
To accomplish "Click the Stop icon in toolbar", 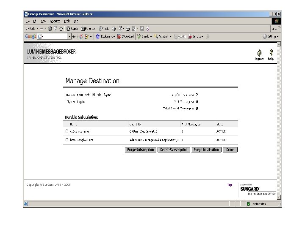I will [50, 29].
